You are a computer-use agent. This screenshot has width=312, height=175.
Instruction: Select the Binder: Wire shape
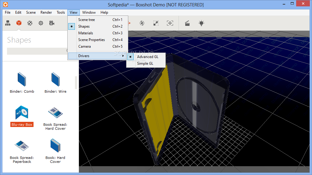click(55, 82)
